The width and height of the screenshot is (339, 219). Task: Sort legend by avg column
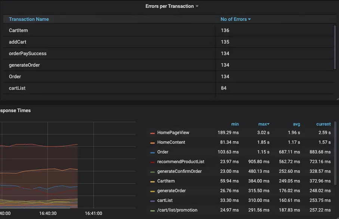tap(296, 124)
